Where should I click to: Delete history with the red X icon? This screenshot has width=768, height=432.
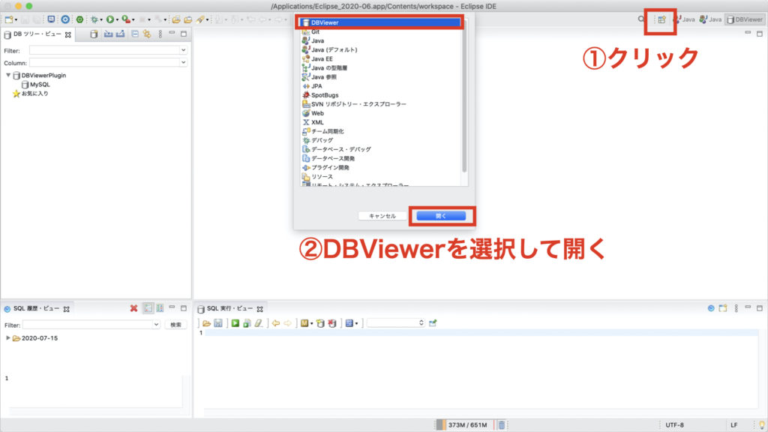click(x=133, y=308)
